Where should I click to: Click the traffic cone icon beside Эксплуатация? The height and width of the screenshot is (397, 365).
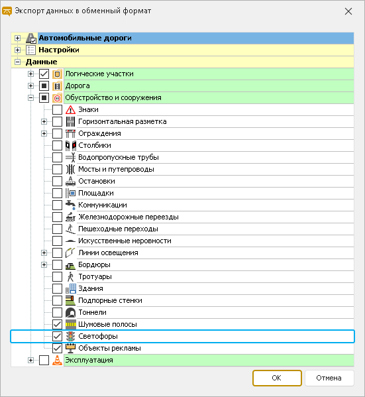pyautogui.click(x=57, y=360)
